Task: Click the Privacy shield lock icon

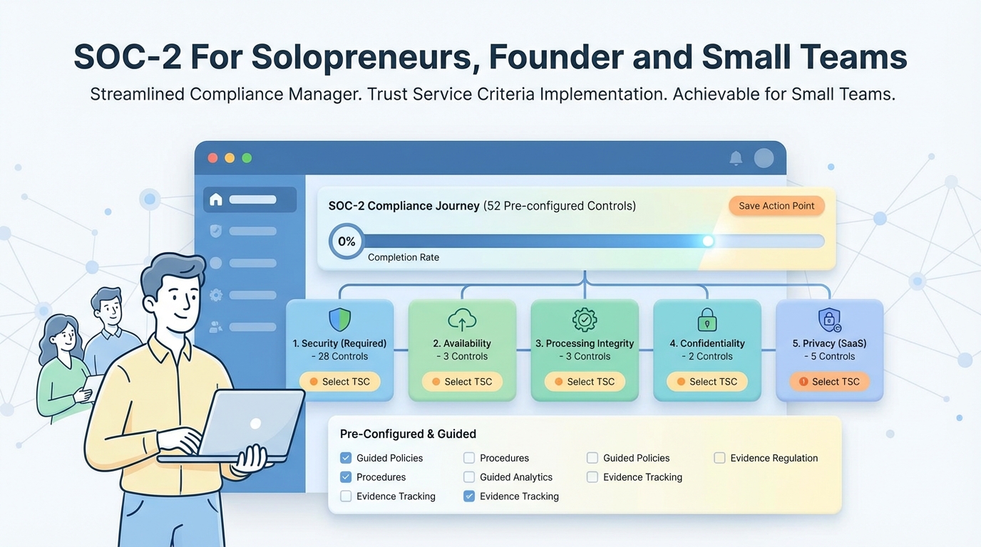Action: point(829,320)
